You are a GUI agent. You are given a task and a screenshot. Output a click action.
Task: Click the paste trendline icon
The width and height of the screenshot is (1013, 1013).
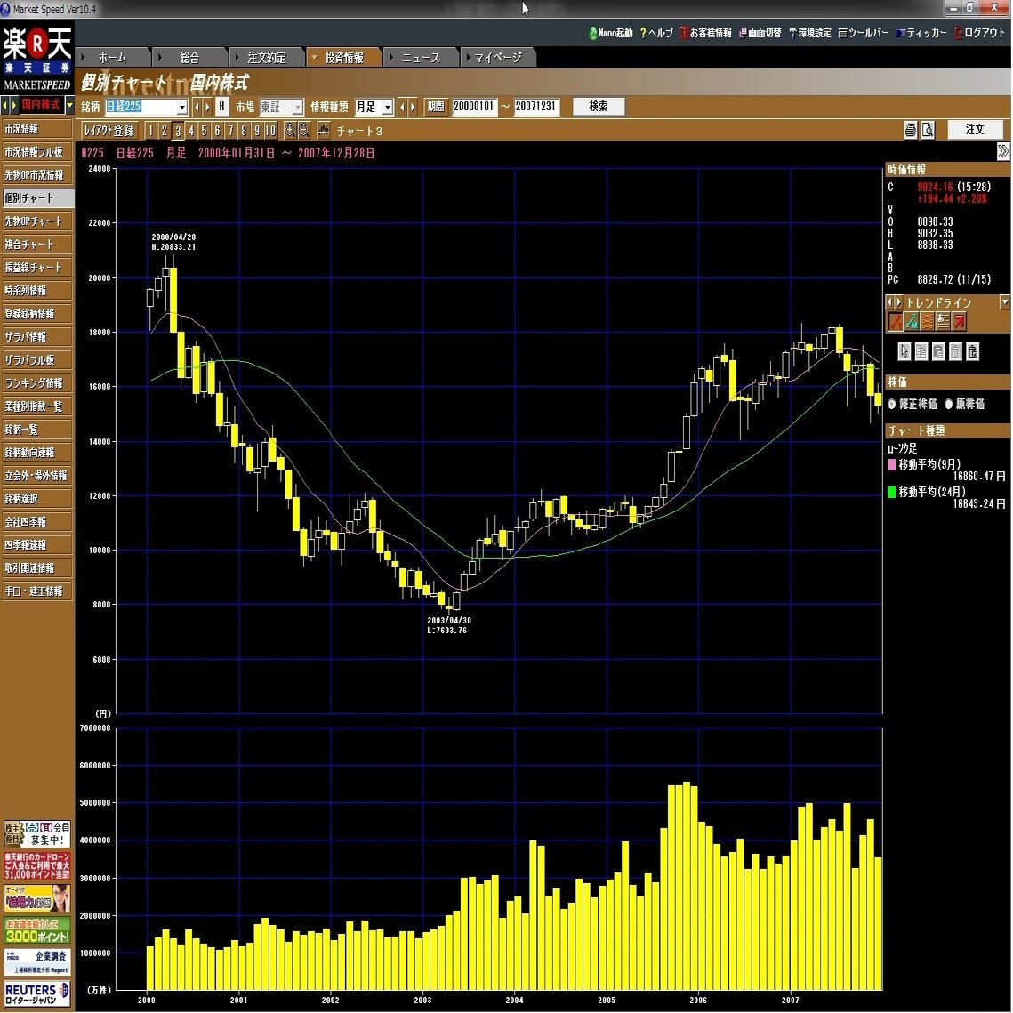[x=938, y=350]
